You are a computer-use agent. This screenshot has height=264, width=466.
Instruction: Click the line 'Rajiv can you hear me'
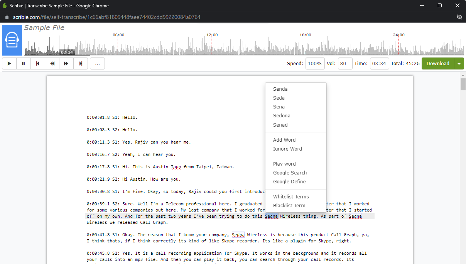(163, 142)
